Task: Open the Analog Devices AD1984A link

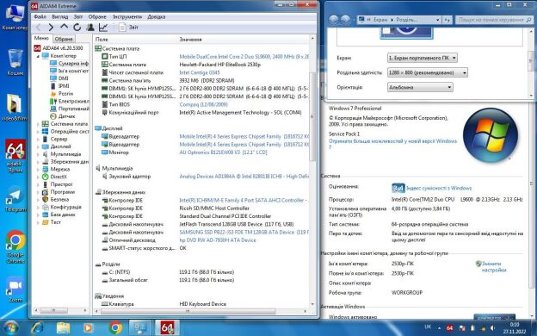Action: [x=244, y=177]
